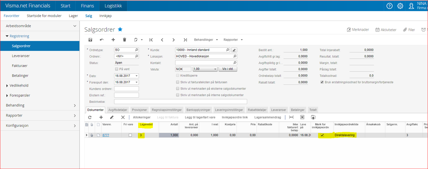Click the Kundens ordrenr. input field
The image size is (428, 169).
(126, 89)
